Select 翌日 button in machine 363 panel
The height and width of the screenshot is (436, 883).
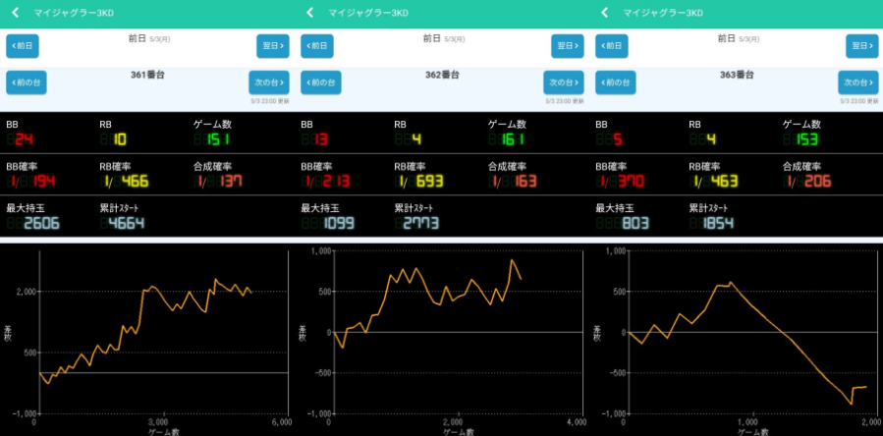pos(861,46)
